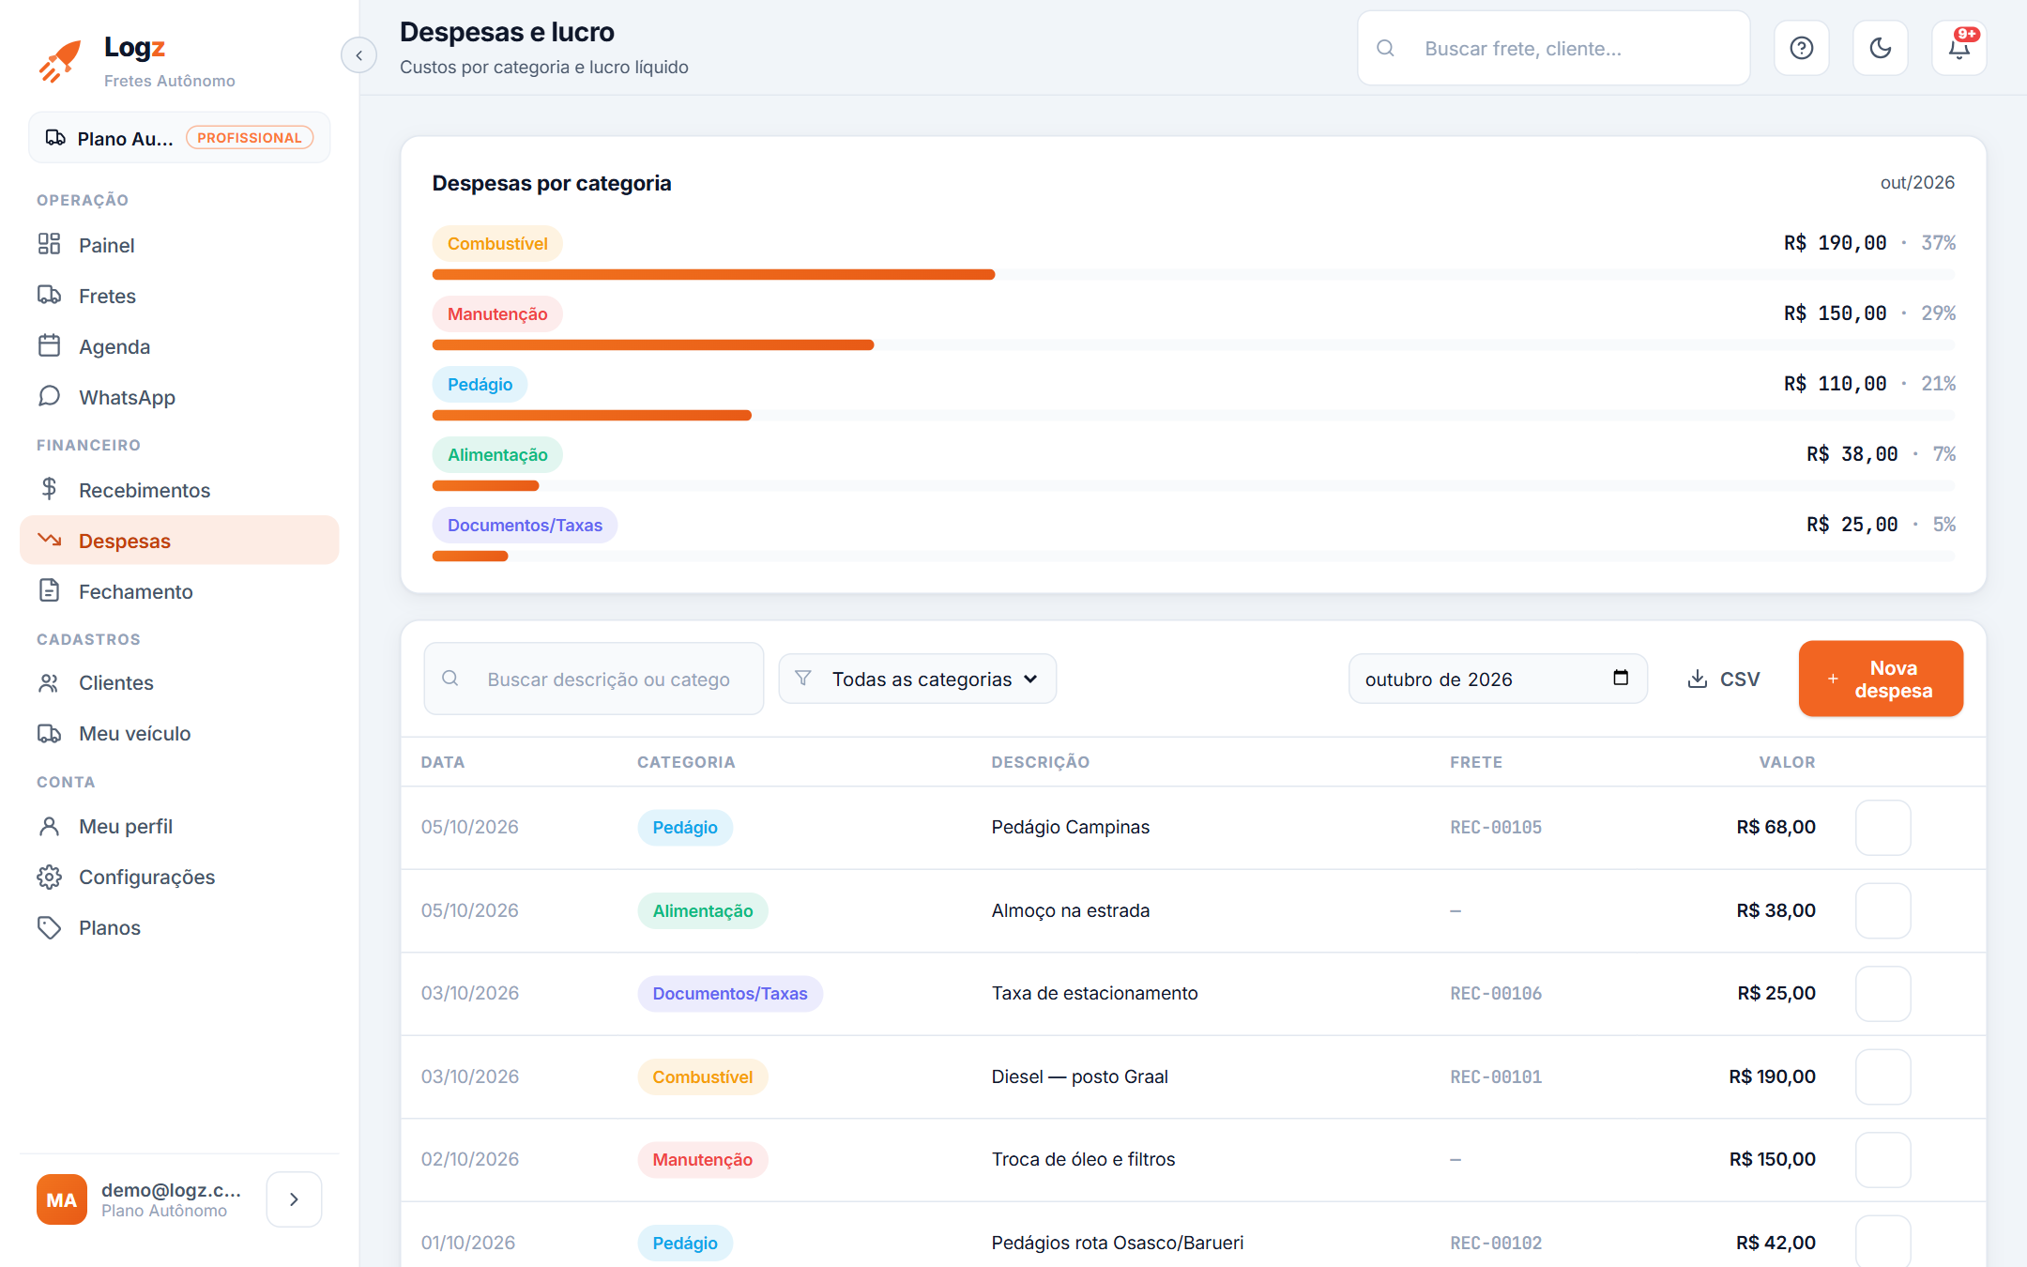Click the Logz rocket logo
This screenshot has height=1267, width=2027.
(x=59, y=61)
